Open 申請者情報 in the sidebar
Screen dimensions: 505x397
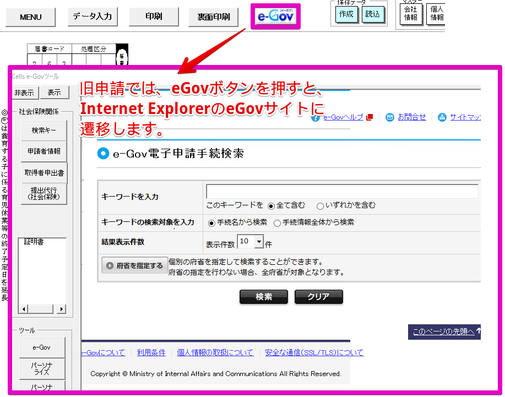(x=44, y=151)
